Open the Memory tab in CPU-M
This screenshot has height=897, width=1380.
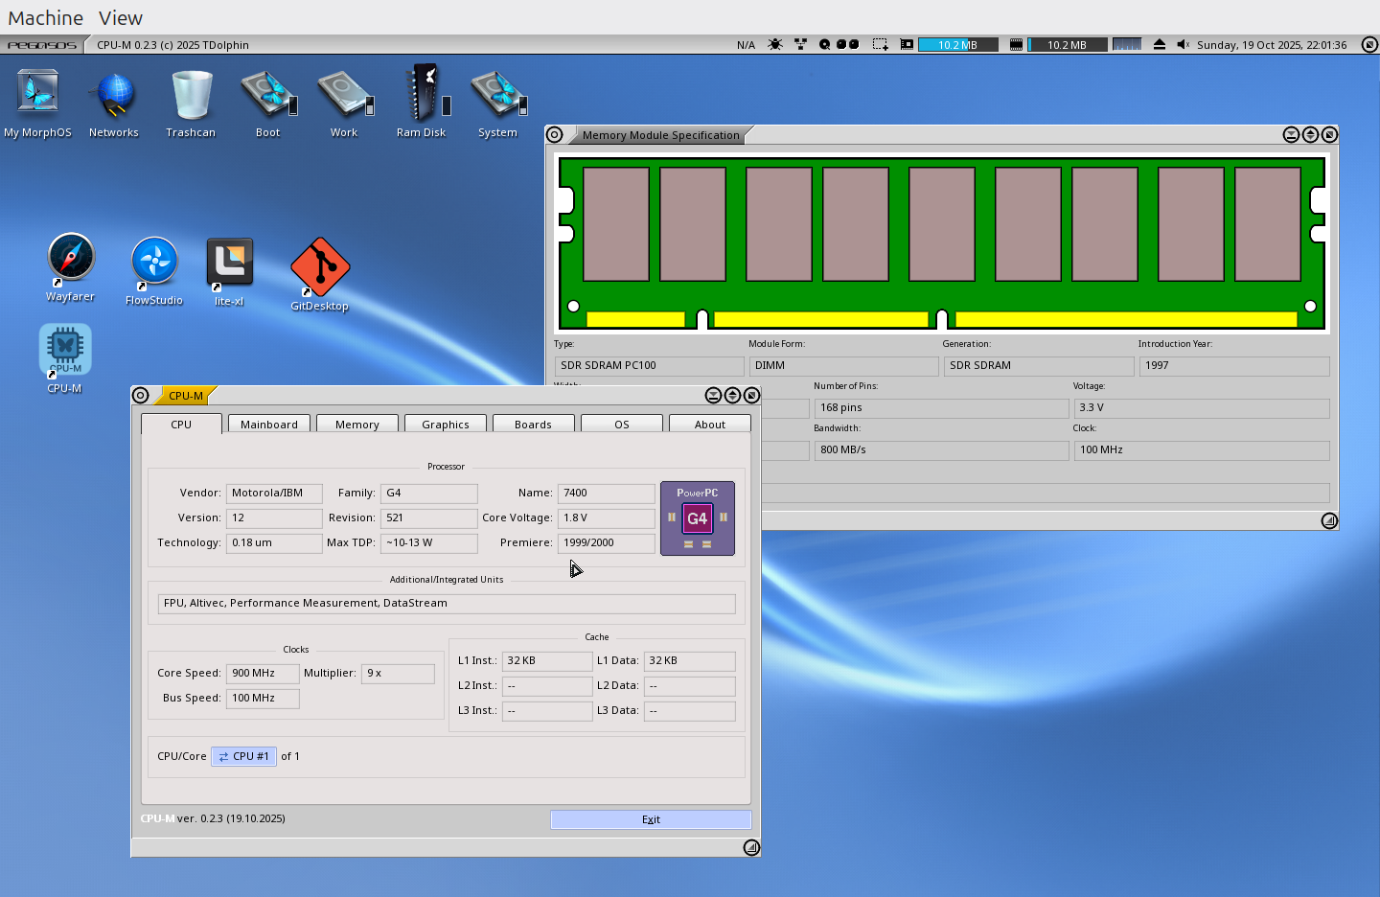[x=357, y=425]
